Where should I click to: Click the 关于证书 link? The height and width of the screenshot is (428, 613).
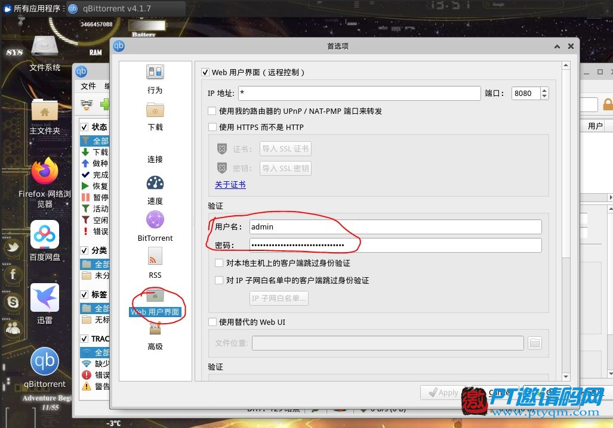230,184
